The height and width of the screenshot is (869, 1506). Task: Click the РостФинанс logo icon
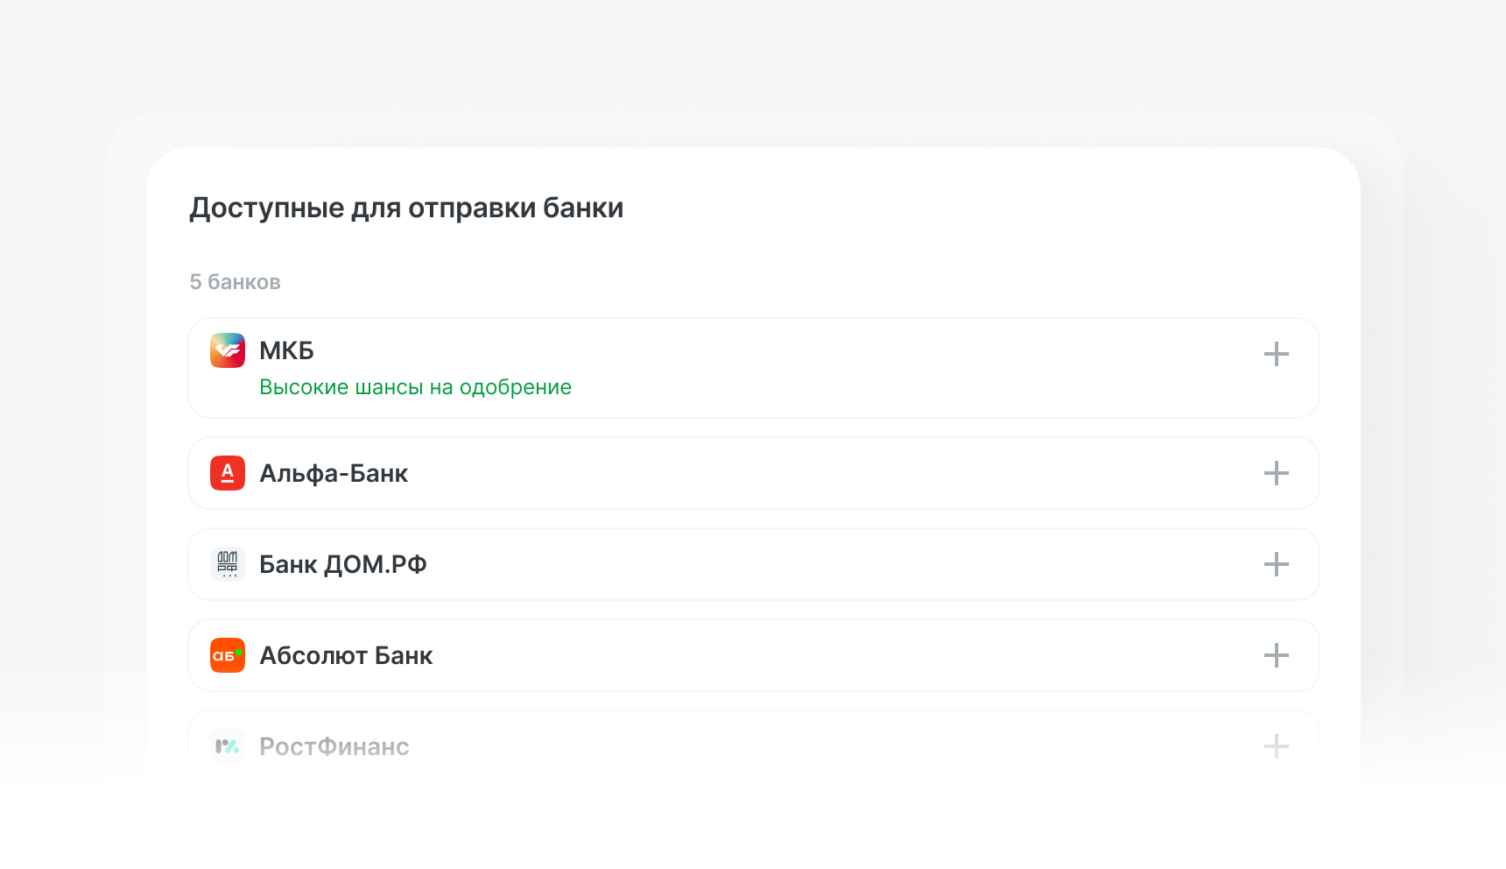point(228,746)
